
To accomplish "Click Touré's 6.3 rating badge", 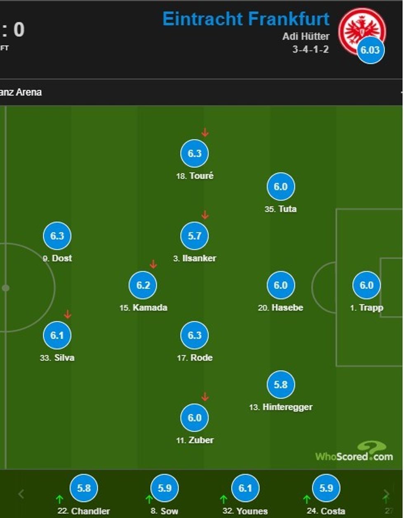I will [195, 153].
